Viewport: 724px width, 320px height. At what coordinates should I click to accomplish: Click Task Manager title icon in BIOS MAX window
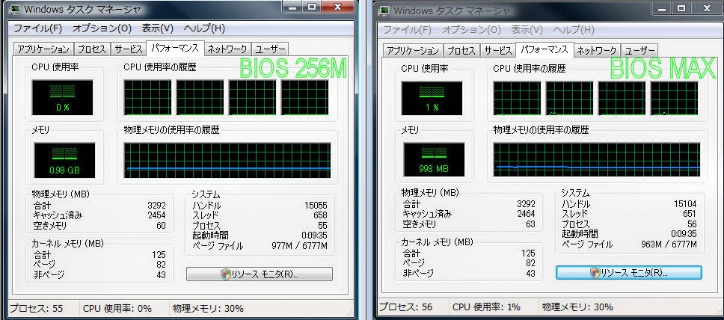[x=384, y=10]
